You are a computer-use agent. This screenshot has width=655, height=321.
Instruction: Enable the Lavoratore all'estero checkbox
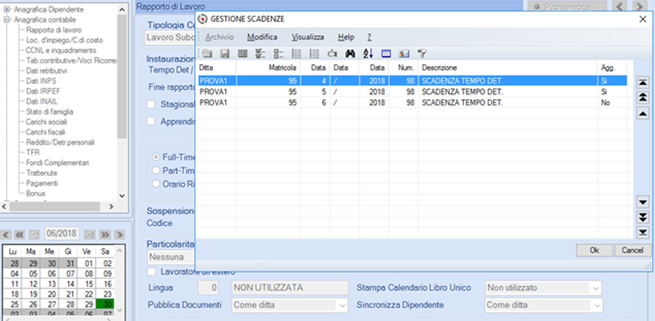tap(151, 272)
